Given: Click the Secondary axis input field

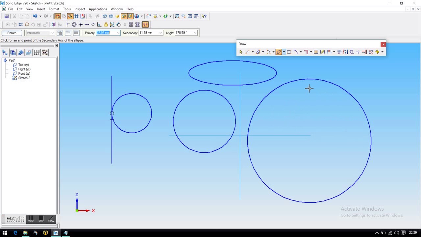Looking at the screenshot, I should coord(149,33).
